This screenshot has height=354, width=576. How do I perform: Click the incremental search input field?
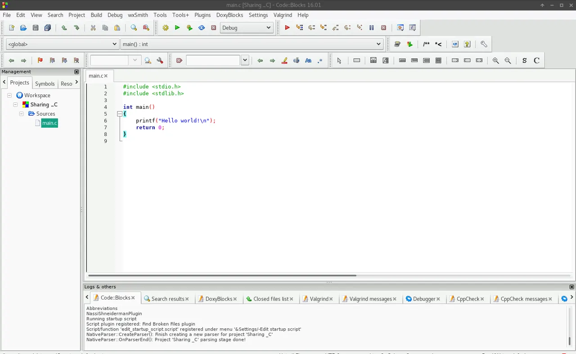[213, 60]
